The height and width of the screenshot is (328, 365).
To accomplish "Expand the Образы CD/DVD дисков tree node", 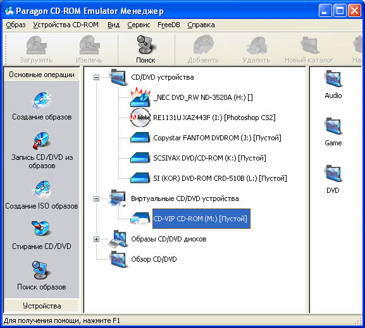I will click(96, 239).
